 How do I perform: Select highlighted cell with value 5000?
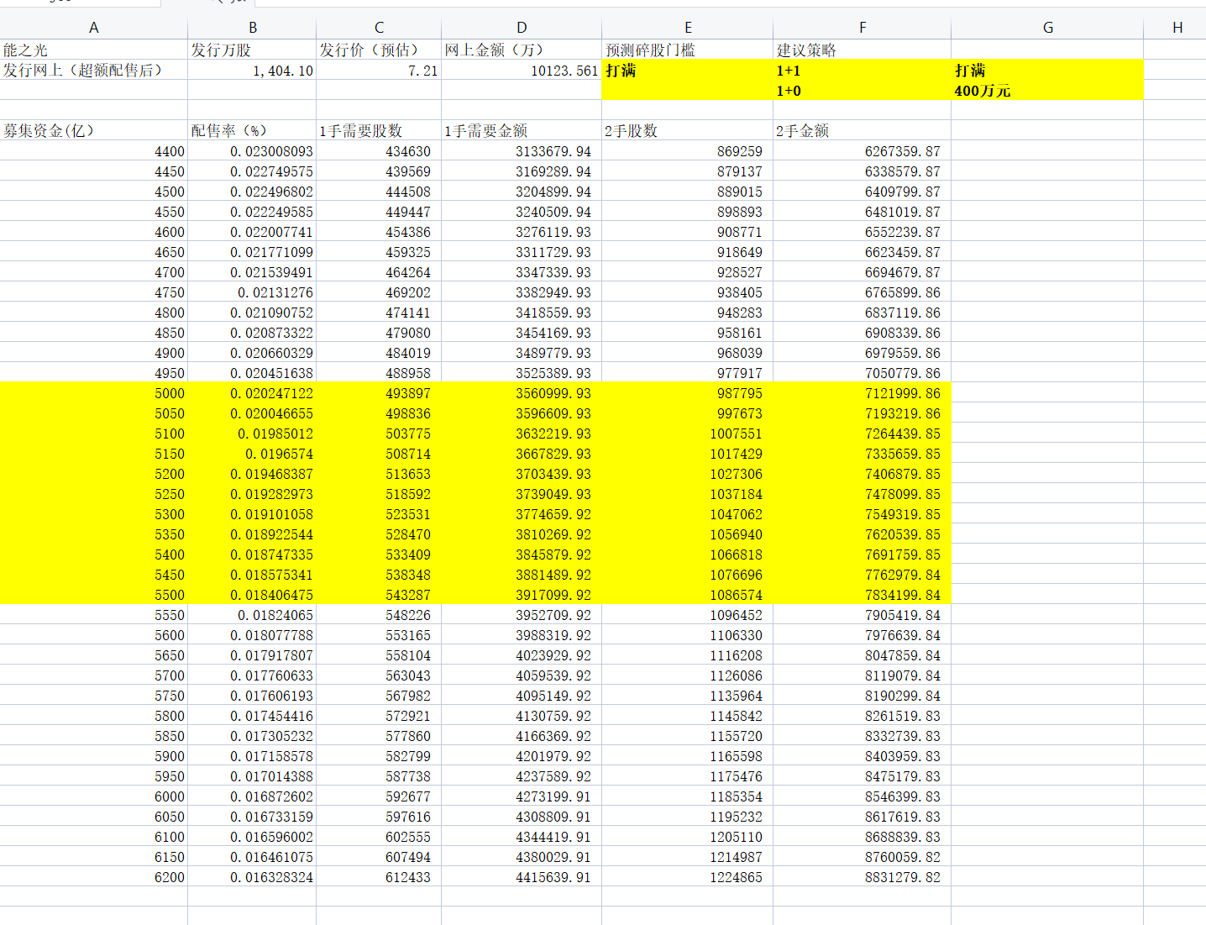[x=93, y=392]
